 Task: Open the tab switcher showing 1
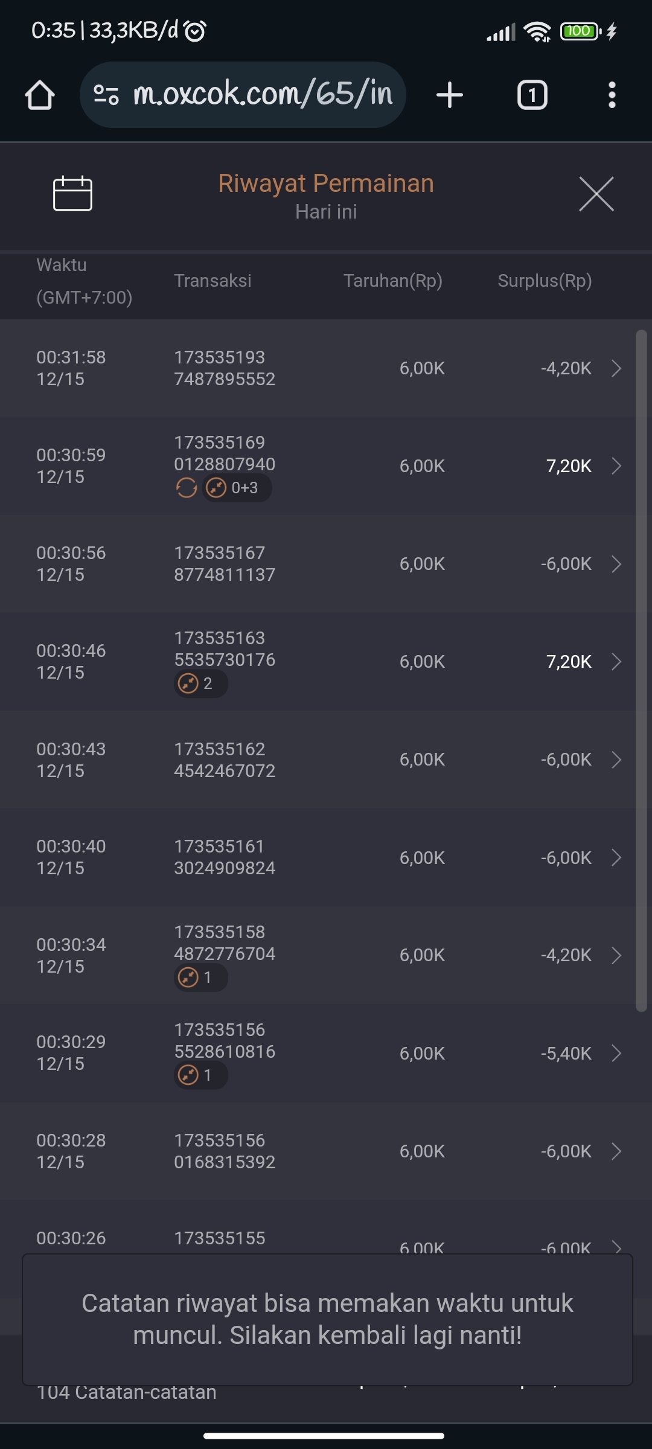532,95
